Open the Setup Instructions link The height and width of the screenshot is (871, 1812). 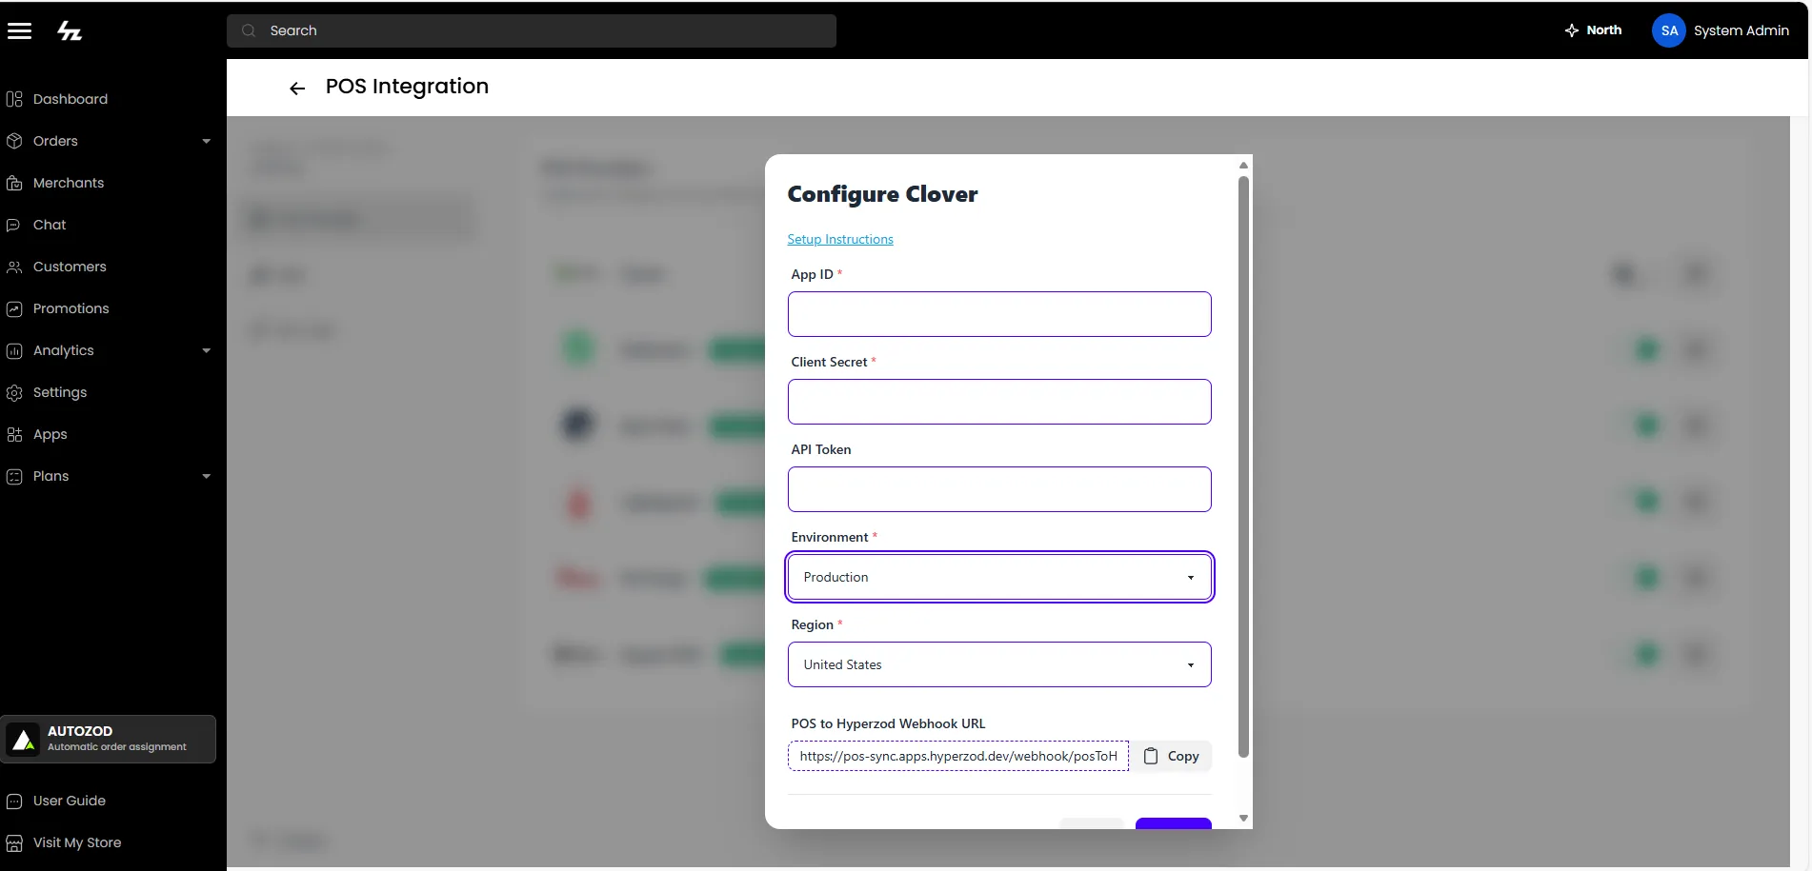coord(840,239)
